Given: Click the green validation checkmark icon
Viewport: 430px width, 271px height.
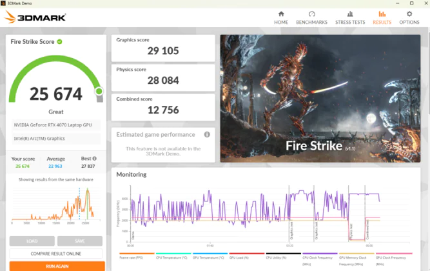Looking at the screenshot, I should [x=59, y=42].
